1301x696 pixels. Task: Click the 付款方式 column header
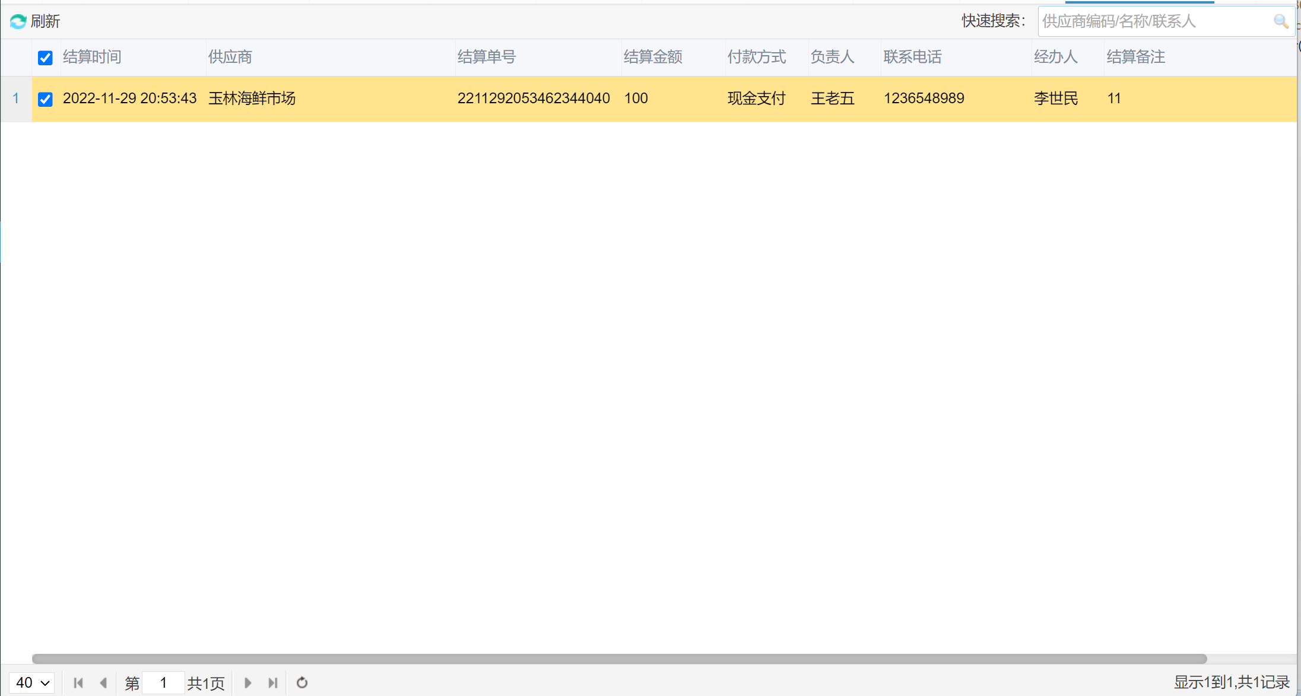[757, 57]
